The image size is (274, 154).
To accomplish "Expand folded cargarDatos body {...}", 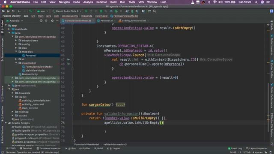I will click(120, 104).
